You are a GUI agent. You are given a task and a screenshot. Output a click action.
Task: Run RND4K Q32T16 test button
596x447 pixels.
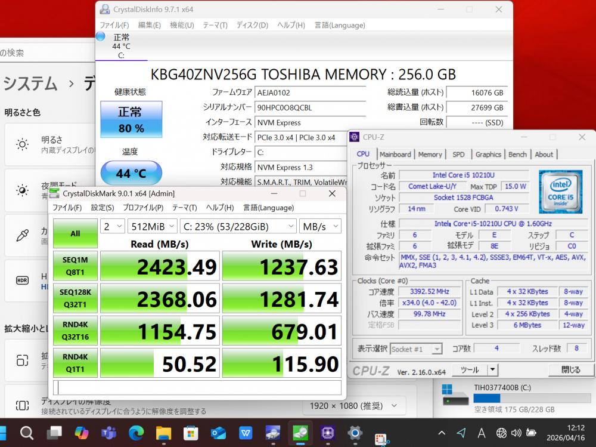[75, 331]
